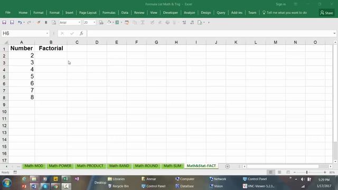Click the macro record status bar icon
Viewport: 338px width, 190px height.
[15, 172]
